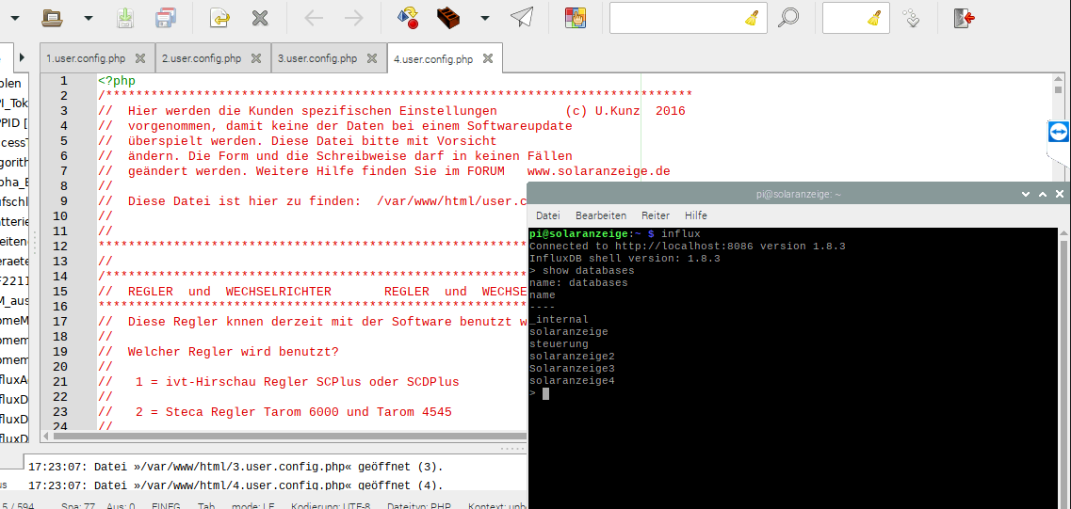Click the Open file folder icon
Image resolution: width=1071 pixels, height=509 pixels.
coord(53,17)
